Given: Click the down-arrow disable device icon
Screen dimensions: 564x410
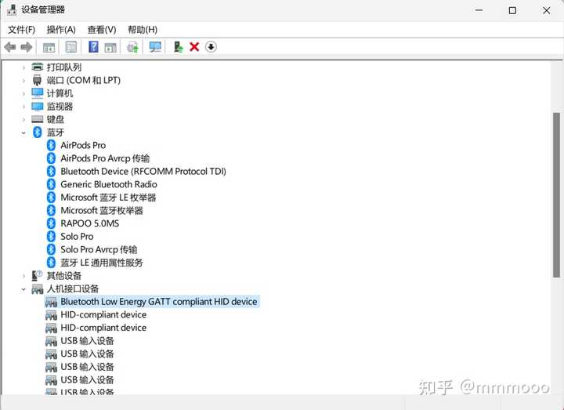Looking at the screenshot, I should (211, 47).
